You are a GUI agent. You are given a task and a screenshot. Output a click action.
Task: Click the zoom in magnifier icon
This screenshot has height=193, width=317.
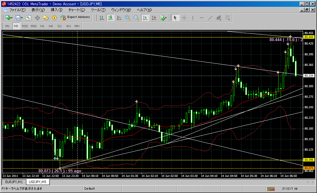coord(127,18)
